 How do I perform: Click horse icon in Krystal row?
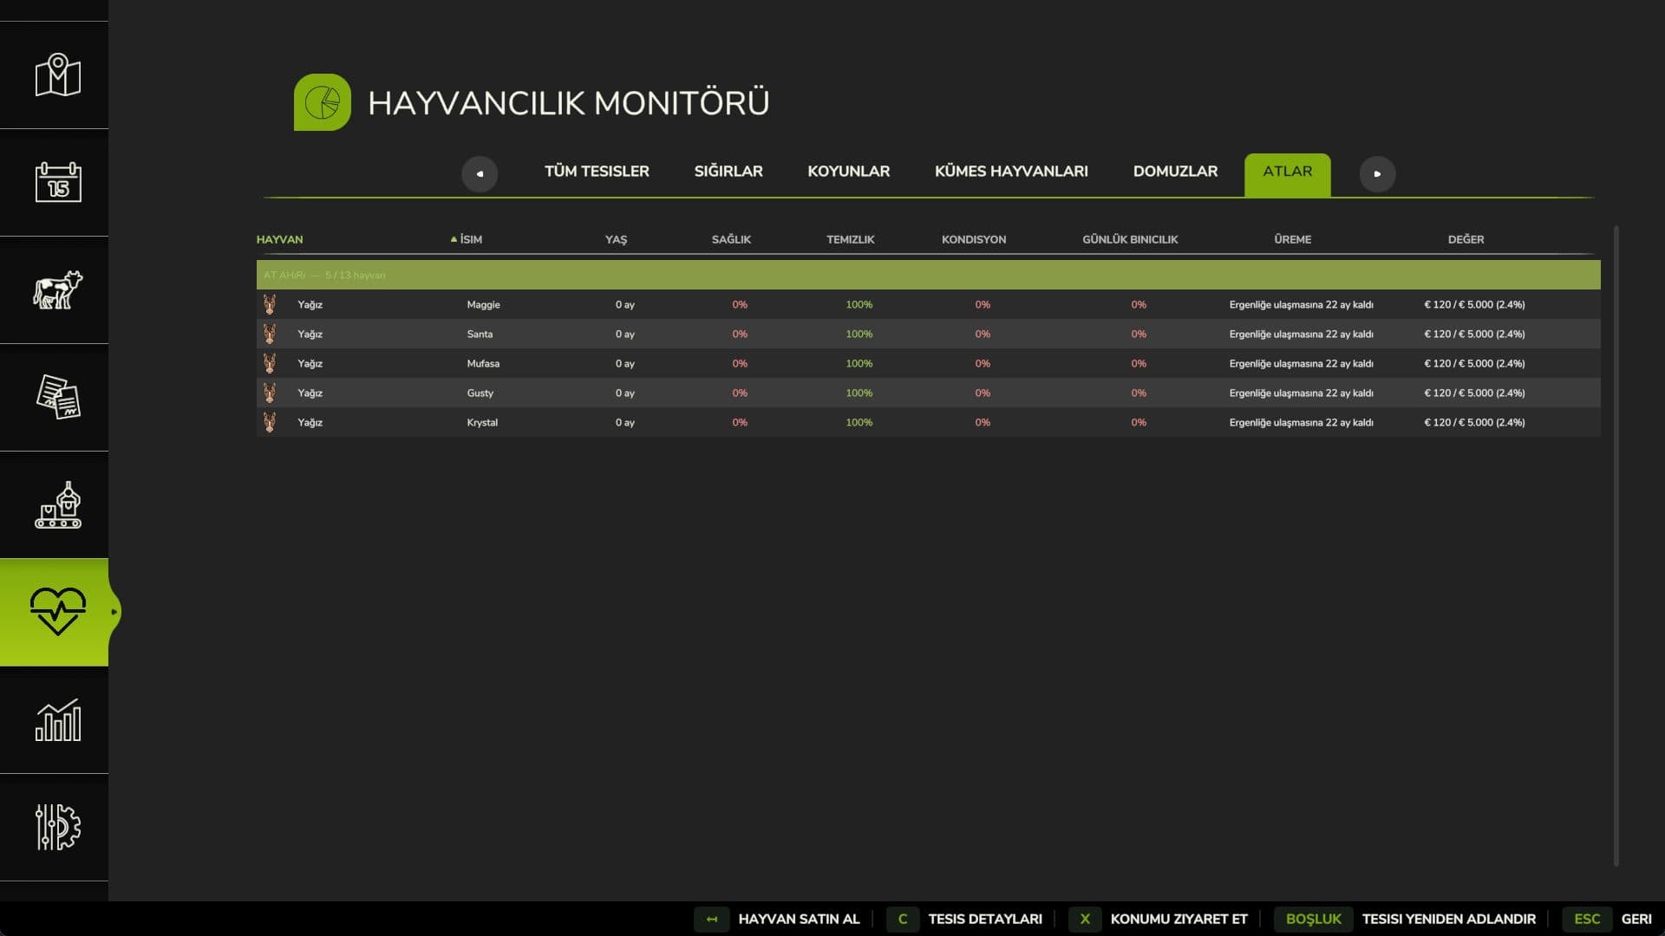click(x=270, y=422)
